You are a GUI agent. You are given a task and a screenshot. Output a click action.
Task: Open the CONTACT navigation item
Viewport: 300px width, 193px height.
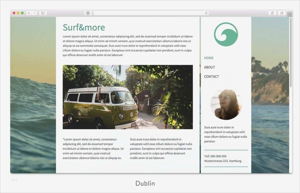(x=212, y=76)
